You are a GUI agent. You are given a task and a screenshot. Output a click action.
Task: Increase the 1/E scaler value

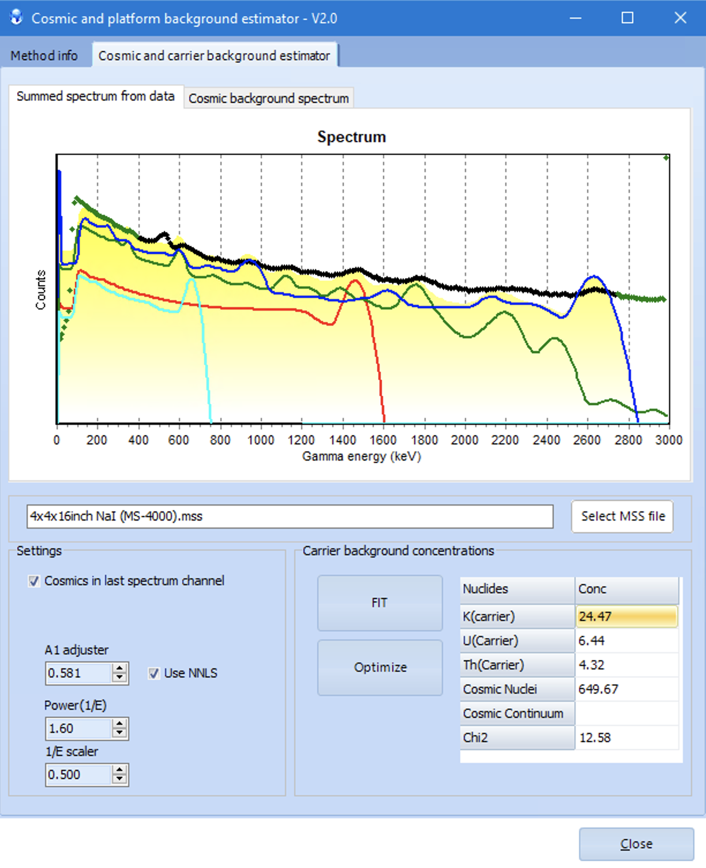(x=119, y=770)
